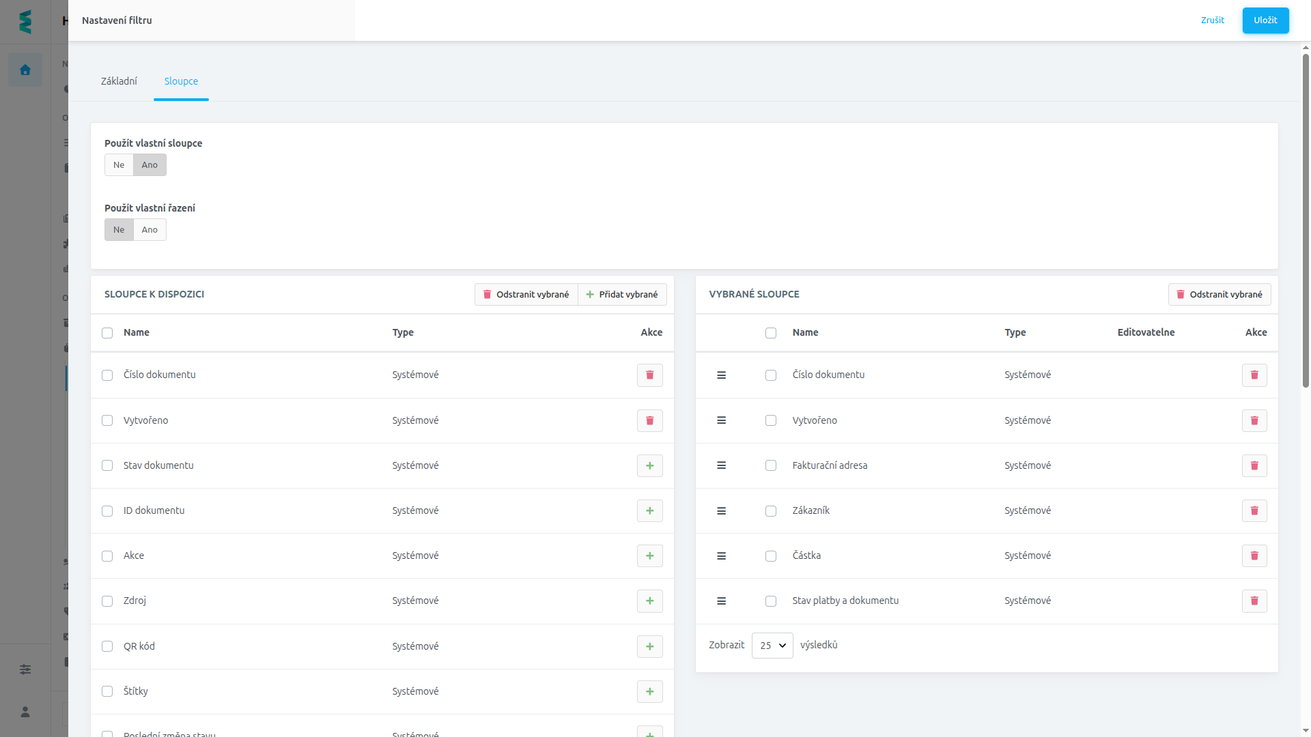Add the Zdroj column with plus icon
The width and height of the screenshot is (1311, 737).
pos(649,601)
